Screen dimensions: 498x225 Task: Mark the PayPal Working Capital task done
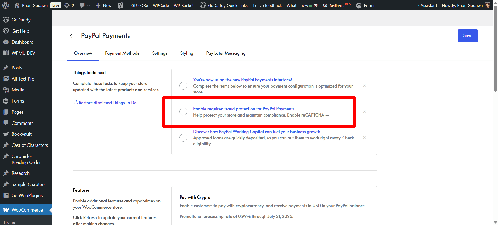click(183, 137)
